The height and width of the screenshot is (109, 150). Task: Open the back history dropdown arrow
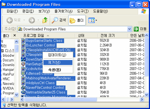point(24,20)
